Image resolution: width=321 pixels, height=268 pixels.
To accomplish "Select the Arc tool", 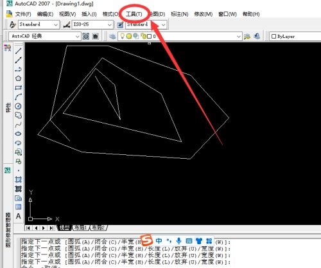I will (19, 97).
